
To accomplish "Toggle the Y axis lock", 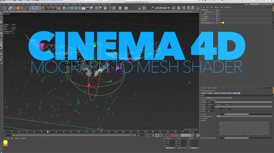I will point(35,8).
